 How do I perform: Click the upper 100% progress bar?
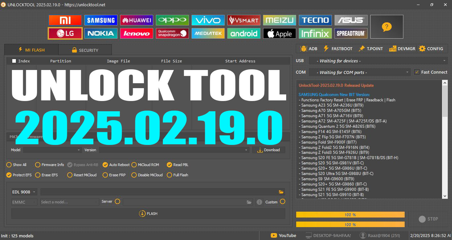coord(350,215)
